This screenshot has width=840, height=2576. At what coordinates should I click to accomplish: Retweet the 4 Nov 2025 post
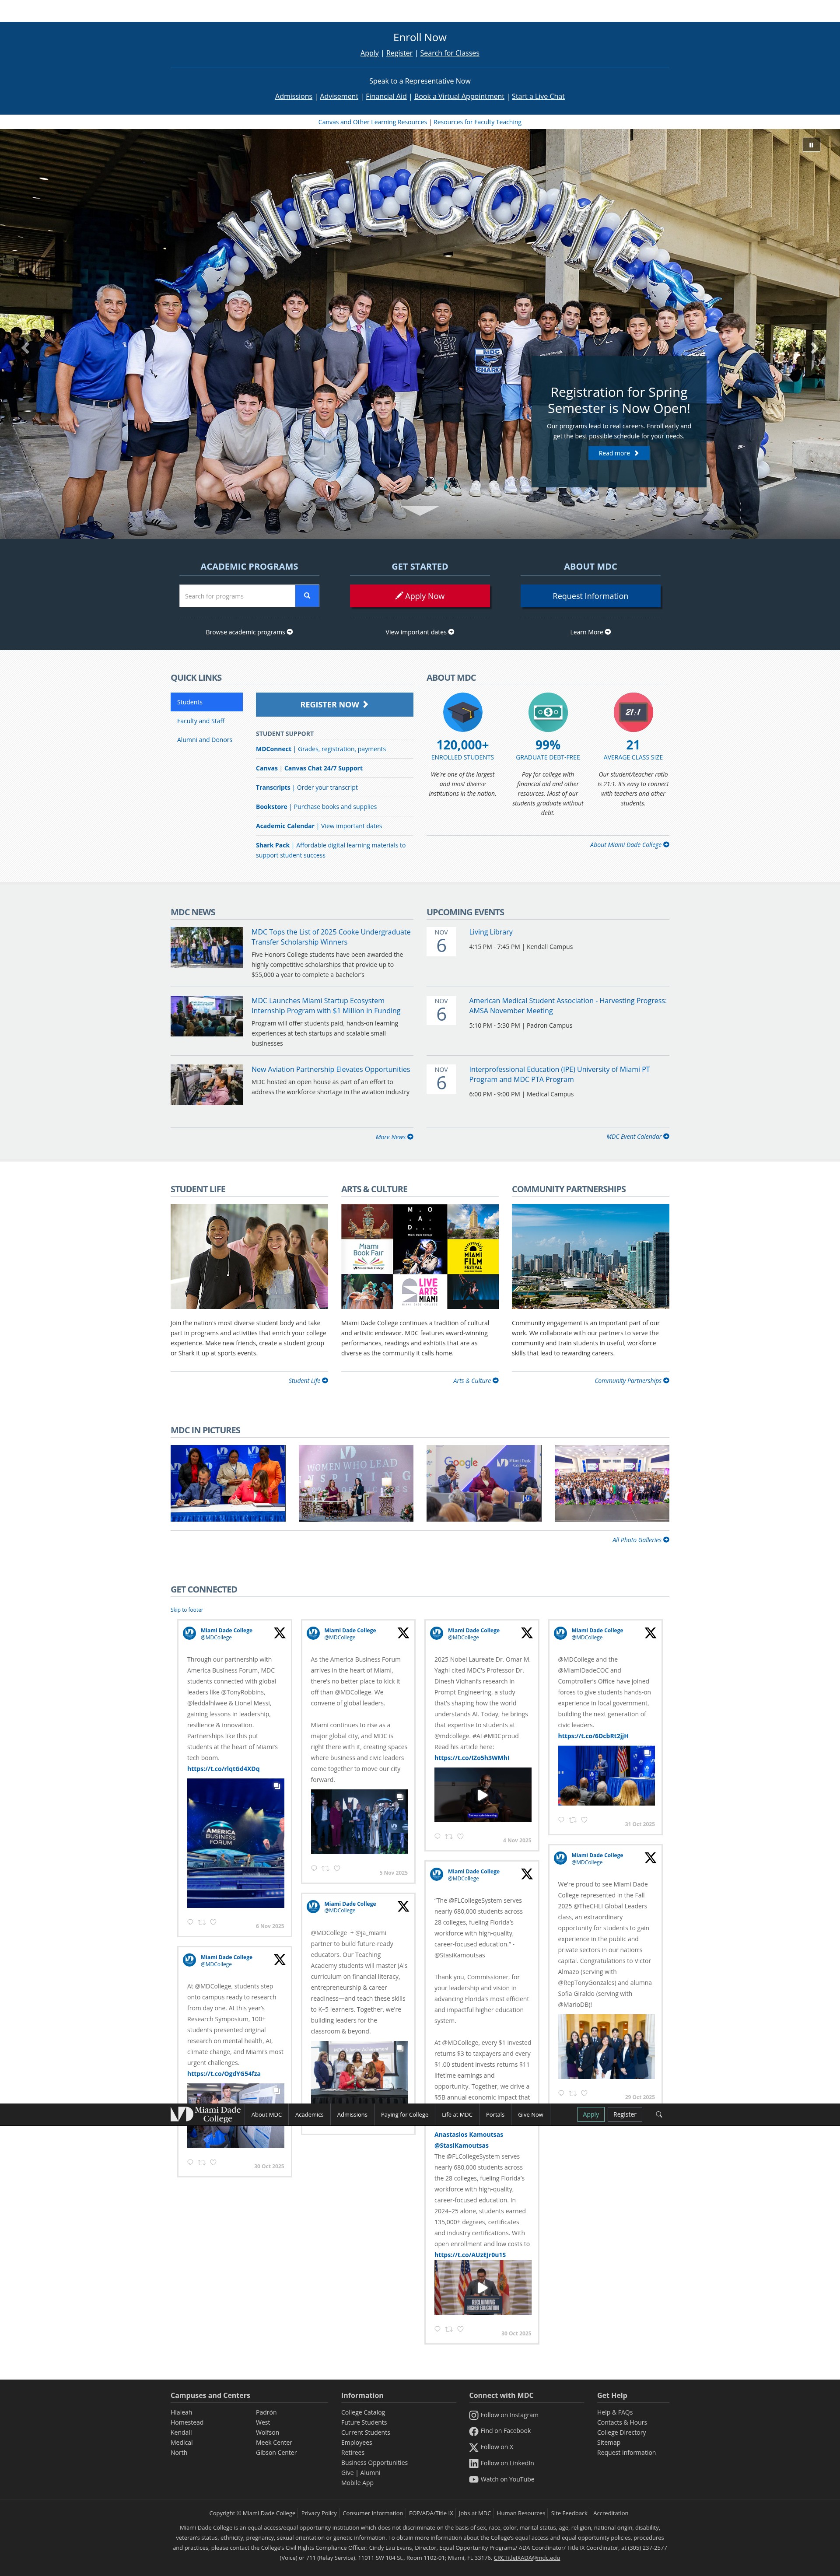[x=449, y=1836]
